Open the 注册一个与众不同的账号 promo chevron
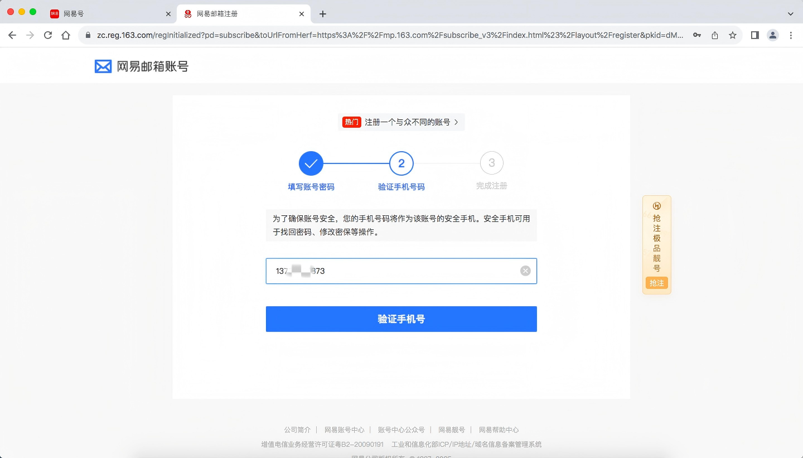Viewport: 803px width, 458px height. point(456,122)
